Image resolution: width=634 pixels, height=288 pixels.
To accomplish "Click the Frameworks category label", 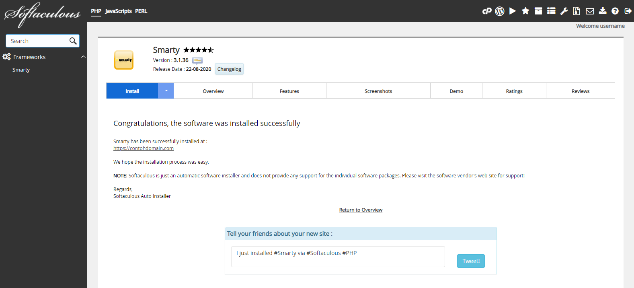I will (29, 57).
